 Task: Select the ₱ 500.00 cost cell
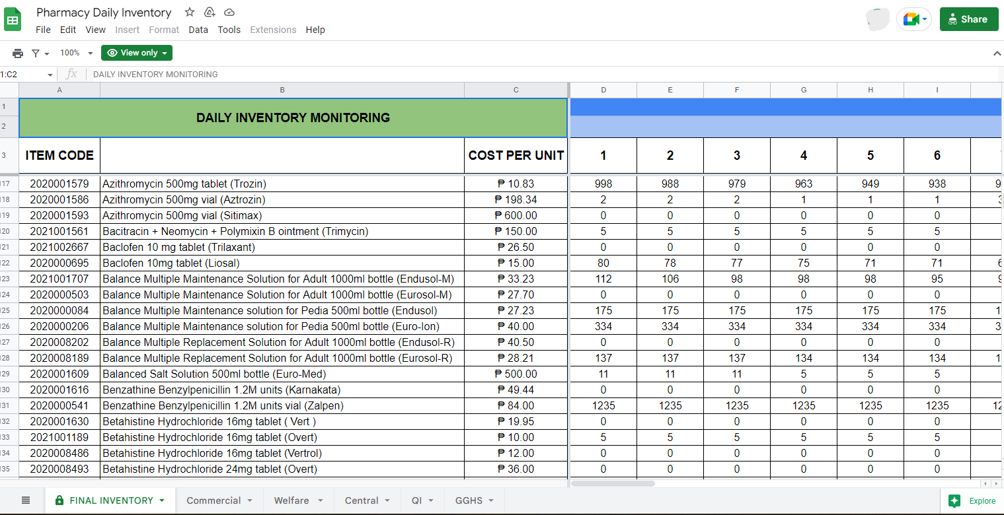[x=516, y=374]
